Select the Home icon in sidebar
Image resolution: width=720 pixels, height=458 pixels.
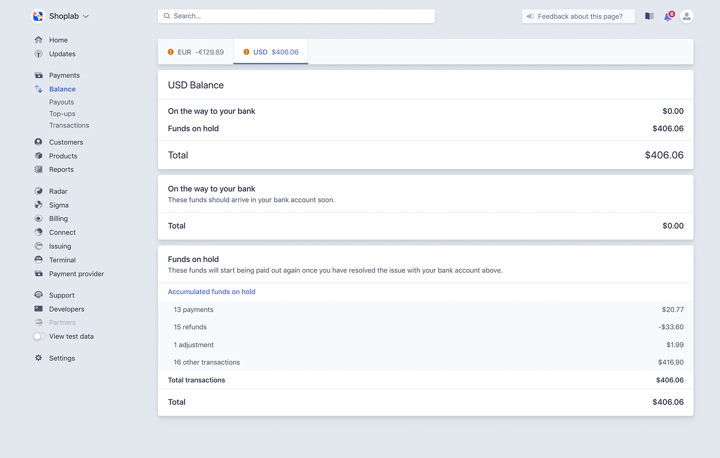(x=39, y=40)
